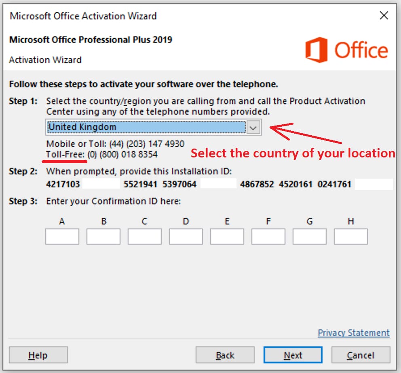Click Confirmation ID box B
Viewport: 401px width, 373px height.
tap(103, 237)
